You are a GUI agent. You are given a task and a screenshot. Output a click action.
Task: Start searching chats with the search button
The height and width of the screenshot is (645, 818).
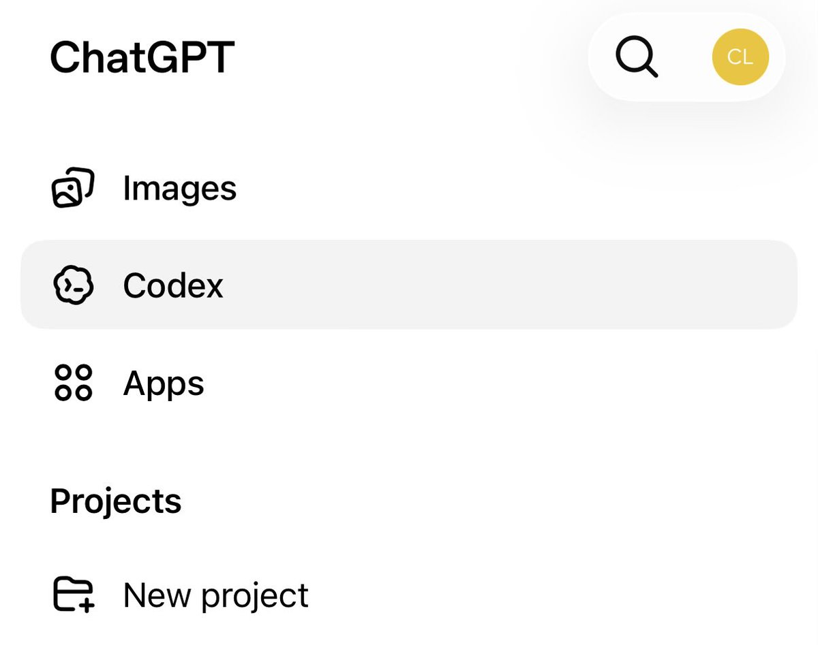637,57
